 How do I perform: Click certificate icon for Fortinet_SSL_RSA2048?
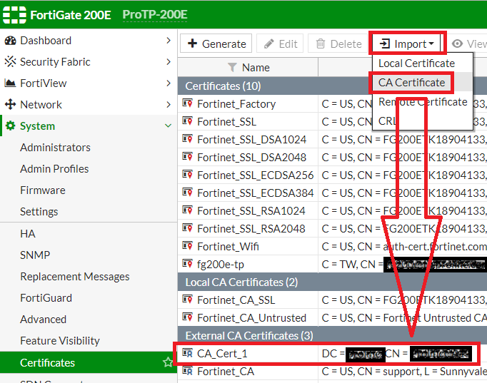point(187,228)
